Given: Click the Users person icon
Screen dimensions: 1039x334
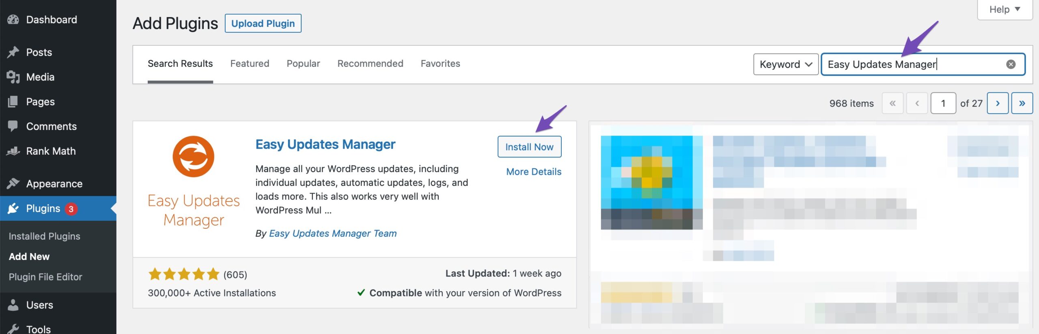Looking at the screenshot, I should tap(13, 305).
